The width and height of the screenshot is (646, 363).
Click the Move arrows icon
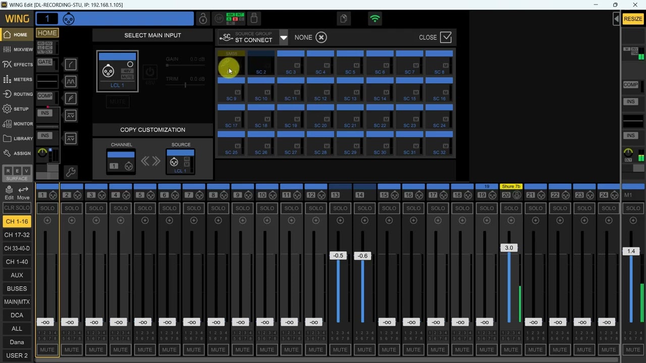coord(23,192)
